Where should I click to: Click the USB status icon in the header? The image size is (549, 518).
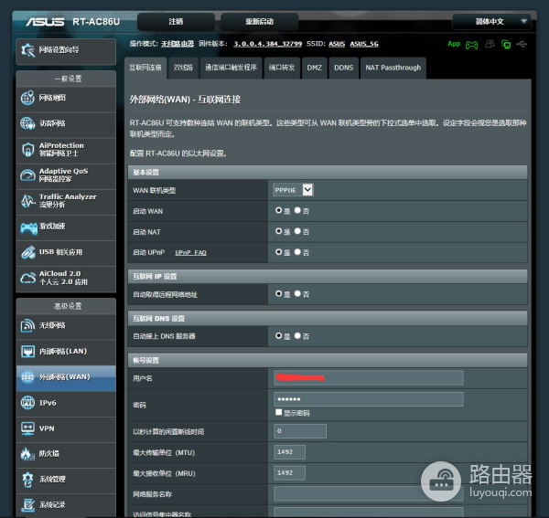[x=522, y=45]
